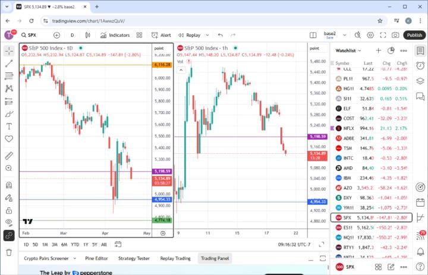This screenshot has height=275, width=428.
Task: Open chart settings
Action: (x=370, y=35)
